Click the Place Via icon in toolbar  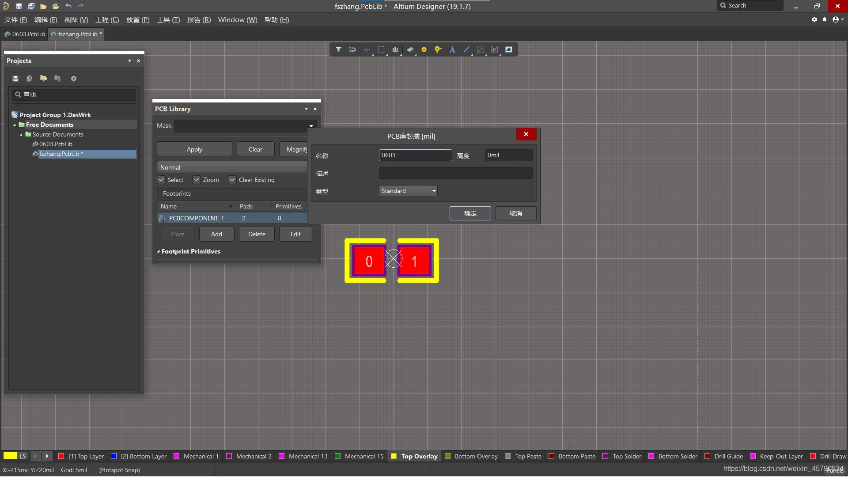coord(424,49)
